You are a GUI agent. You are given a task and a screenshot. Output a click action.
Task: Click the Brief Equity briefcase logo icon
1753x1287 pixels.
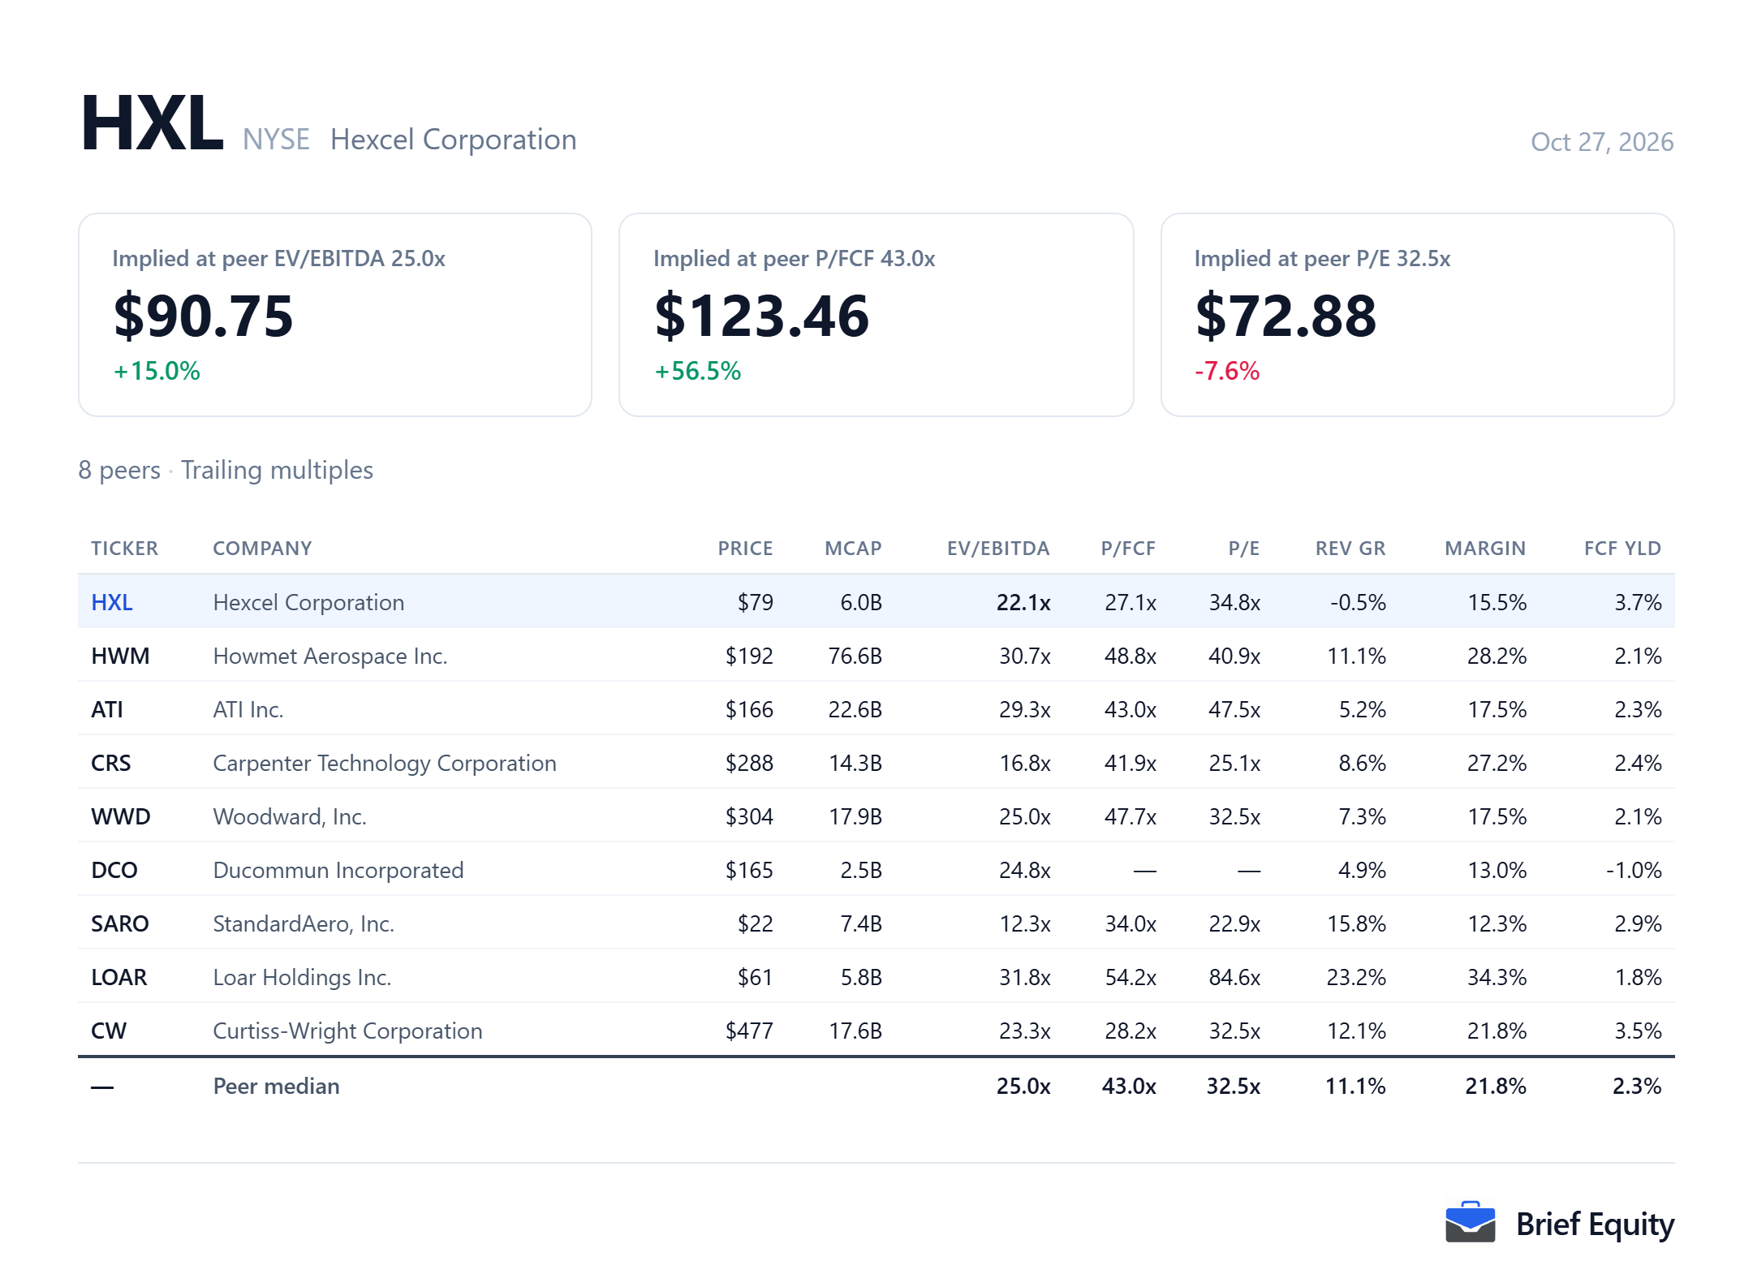[1470, 1222]
